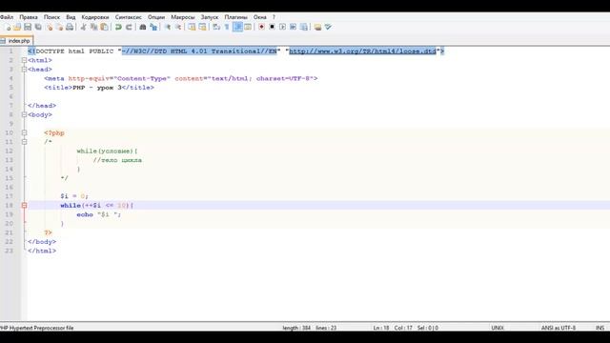Image resolution: width=610 pixels, height=343 pixels.
Task: Click 'Ln : 18' in the status bar
Action: pyautogui.click(x=381, y=328)
